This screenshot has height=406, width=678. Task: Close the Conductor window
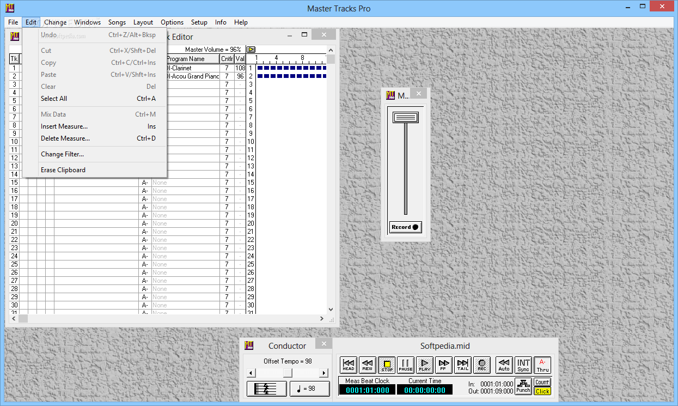point(323,343)
